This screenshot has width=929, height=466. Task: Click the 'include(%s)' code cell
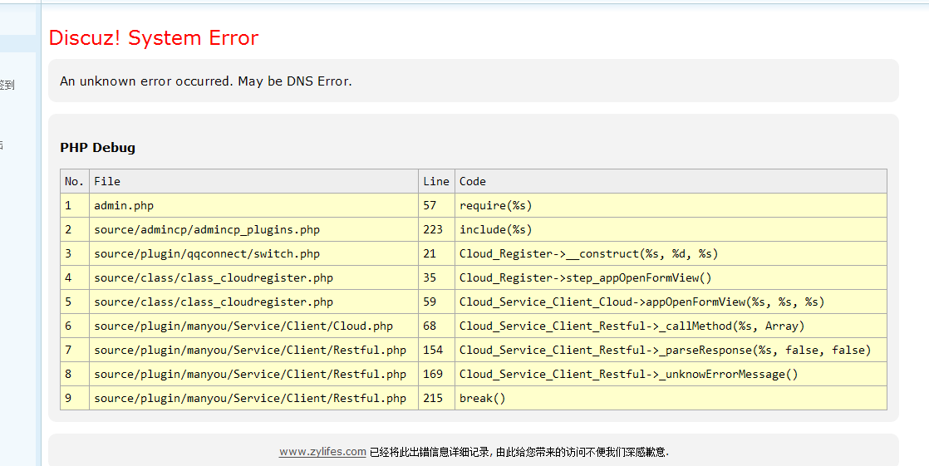point(671,230)
